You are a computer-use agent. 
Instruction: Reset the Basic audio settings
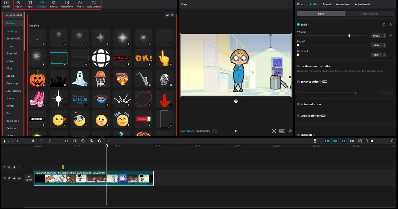pos(384,25)
